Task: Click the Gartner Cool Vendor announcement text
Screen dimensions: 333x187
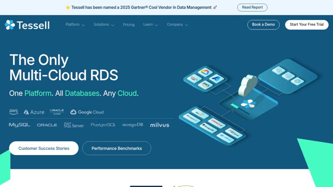Action: (x=141, y=7)
